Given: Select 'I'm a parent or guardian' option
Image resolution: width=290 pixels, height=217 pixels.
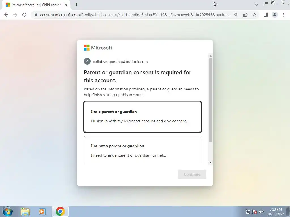Looking at the screenshot, I should [142, 117].
